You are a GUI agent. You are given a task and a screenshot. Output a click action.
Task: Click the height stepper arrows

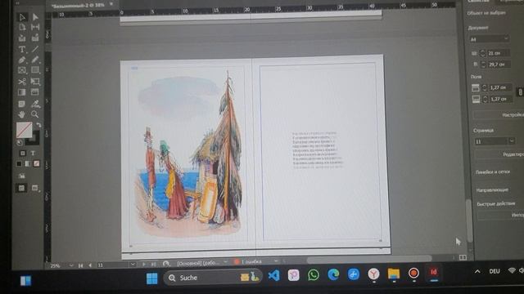tap(483, 64)
